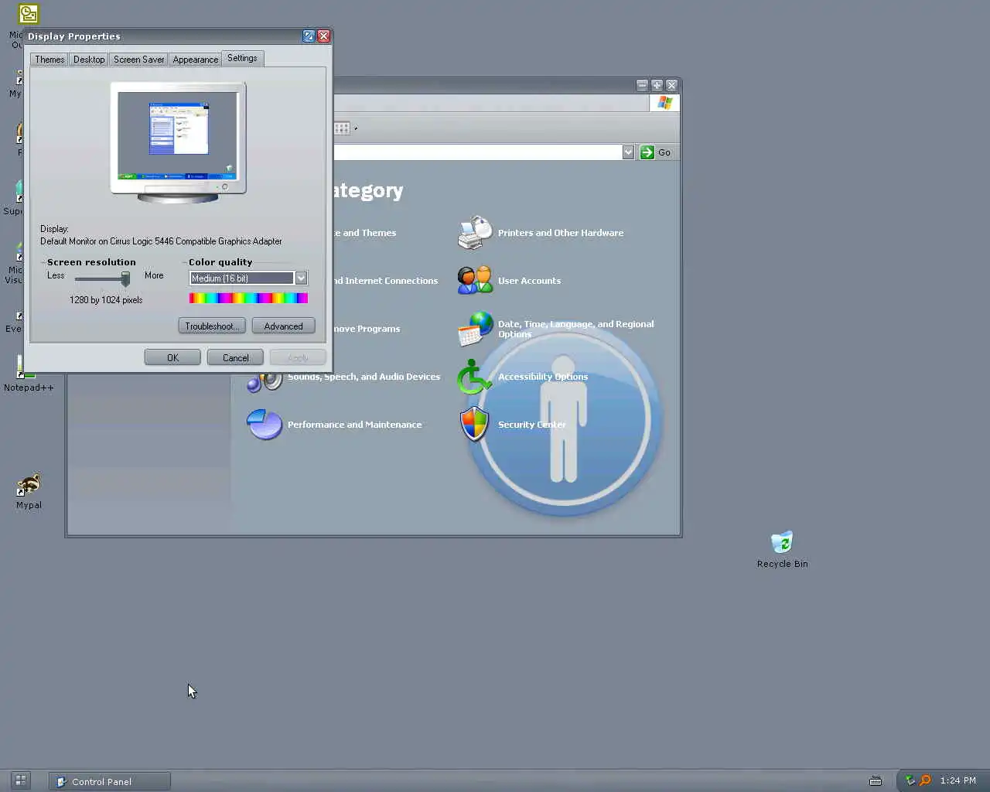Expand the address bar dropdown arrow

pyautogui.click(x=628, y=152)
